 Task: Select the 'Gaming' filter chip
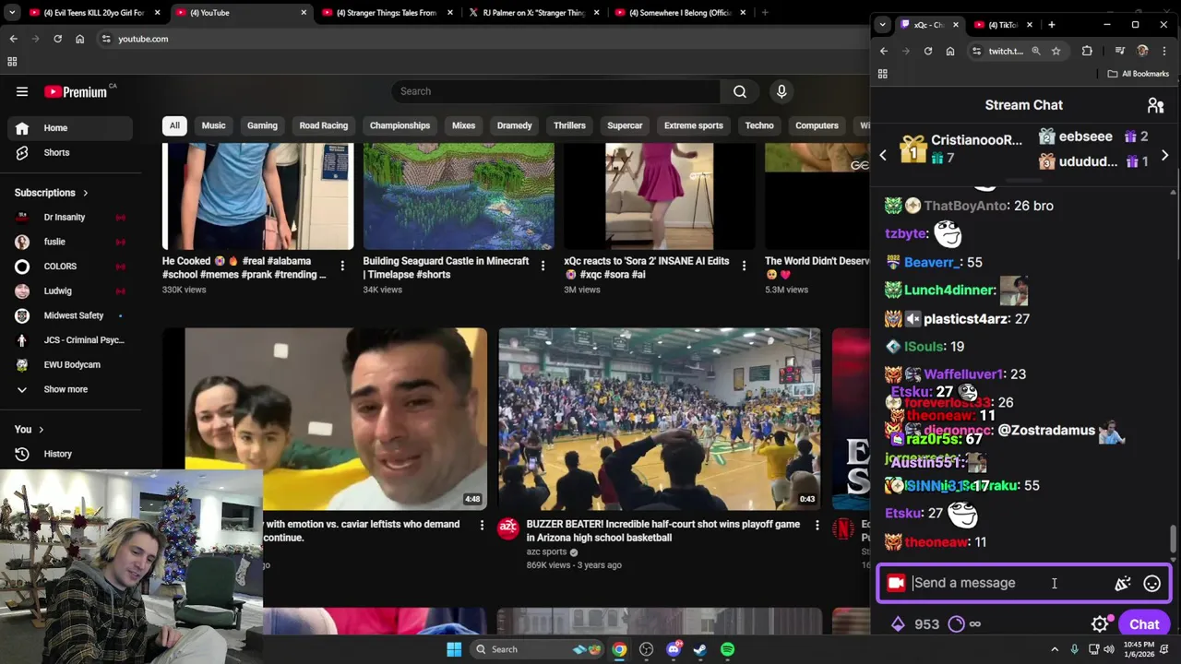(262, 125)
